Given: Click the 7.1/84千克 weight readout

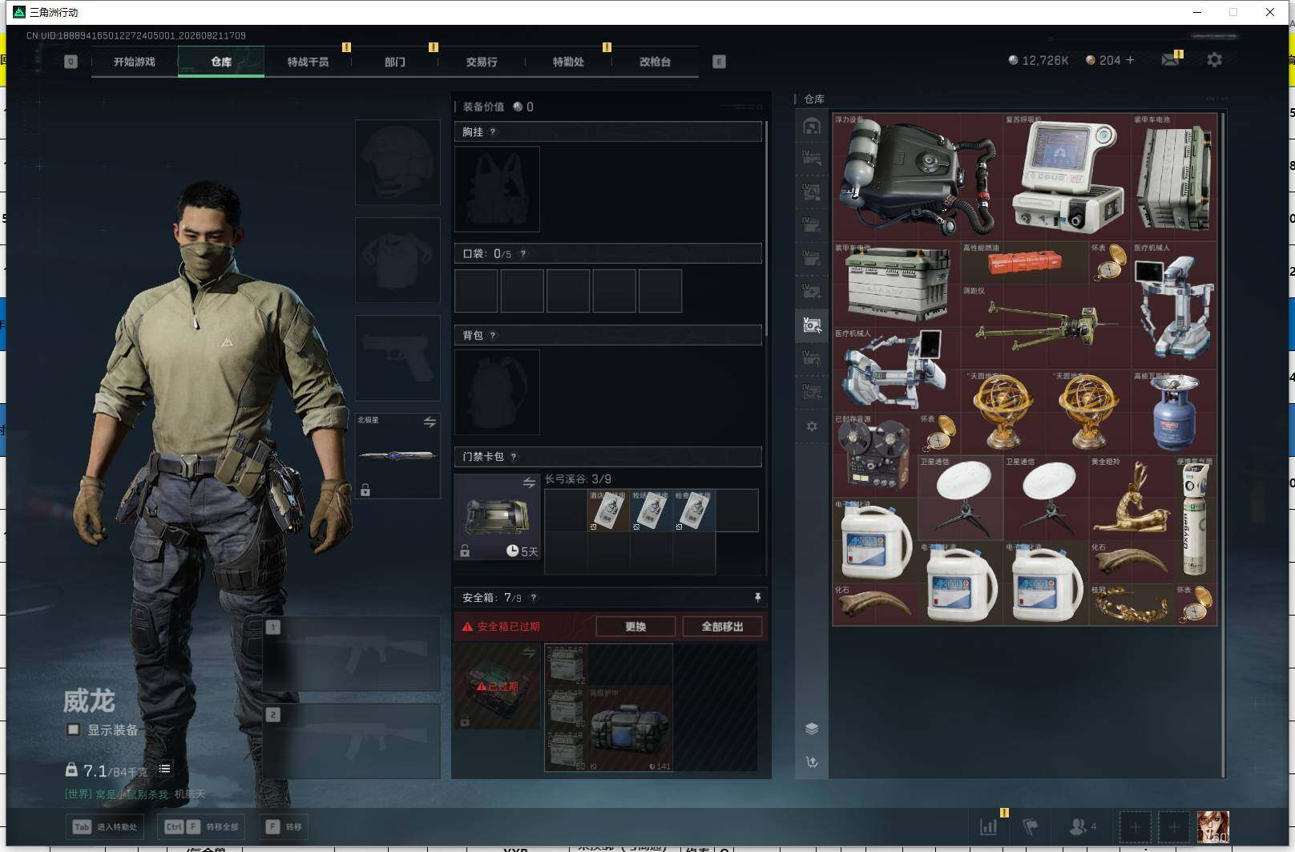Looking at the screenshot, I should pyautogui.click(x=107, y=771).
